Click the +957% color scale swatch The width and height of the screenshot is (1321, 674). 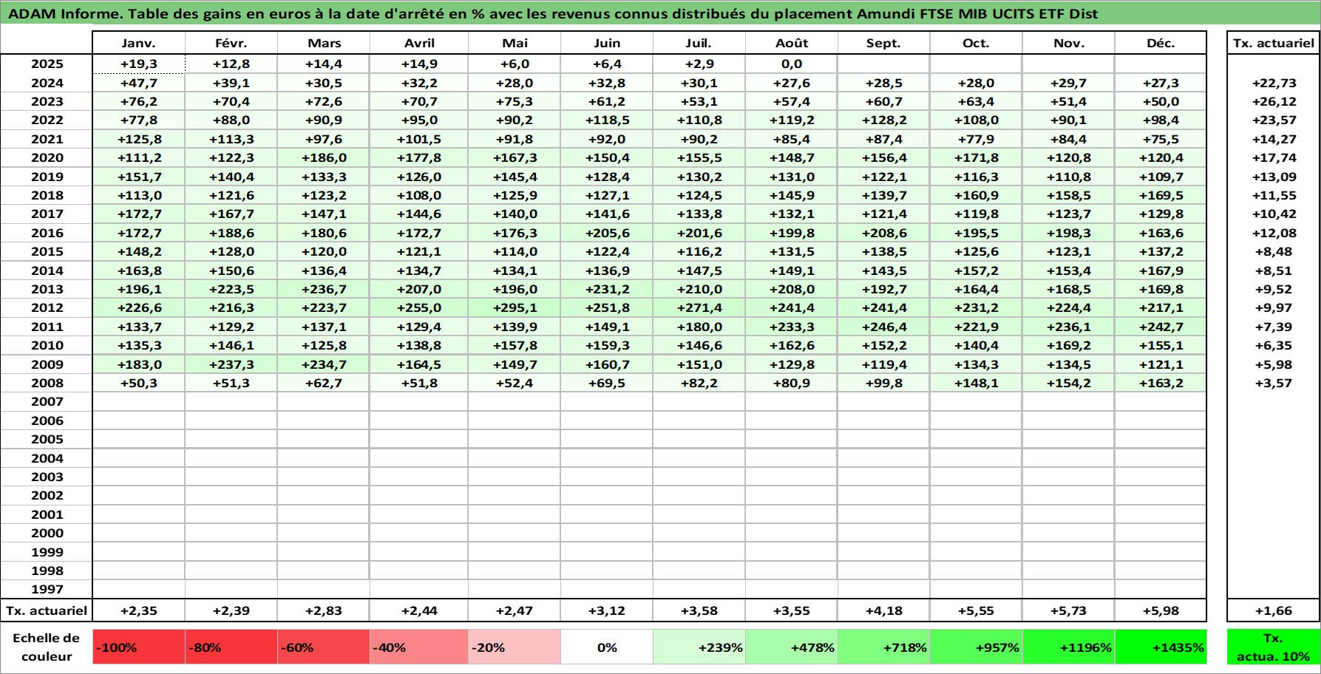[x=977, y=647]
